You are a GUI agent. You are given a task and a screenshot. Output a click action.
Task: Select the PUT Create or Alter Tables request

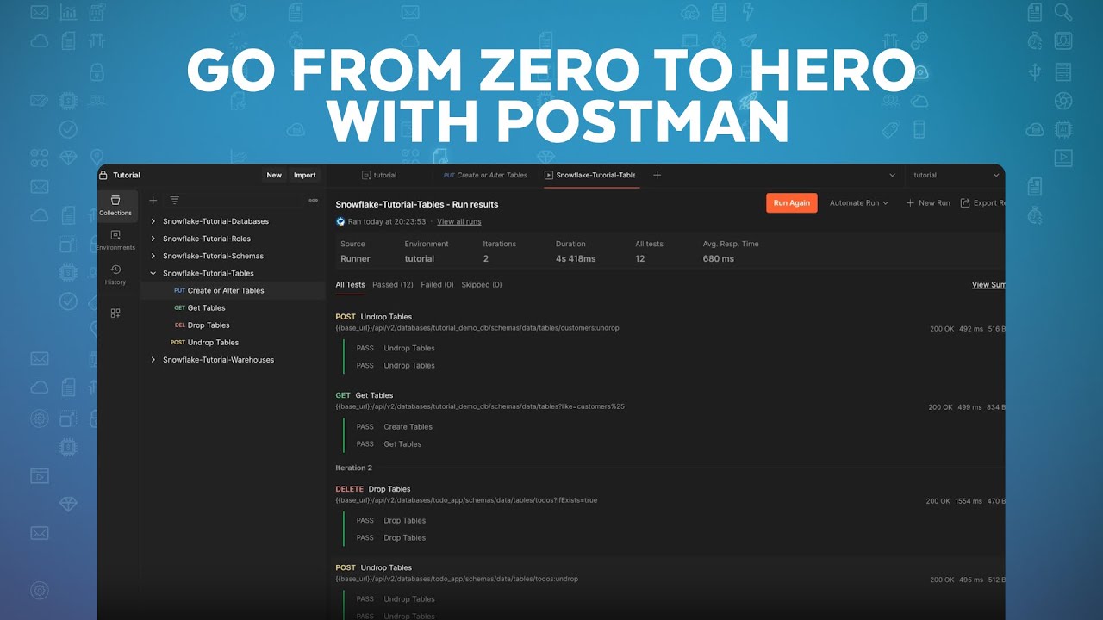pos(233,290)
